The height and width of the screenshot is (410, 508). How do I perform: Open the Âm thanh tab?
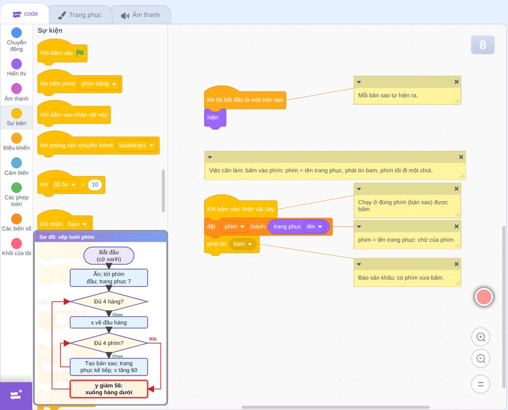(141, 15)
